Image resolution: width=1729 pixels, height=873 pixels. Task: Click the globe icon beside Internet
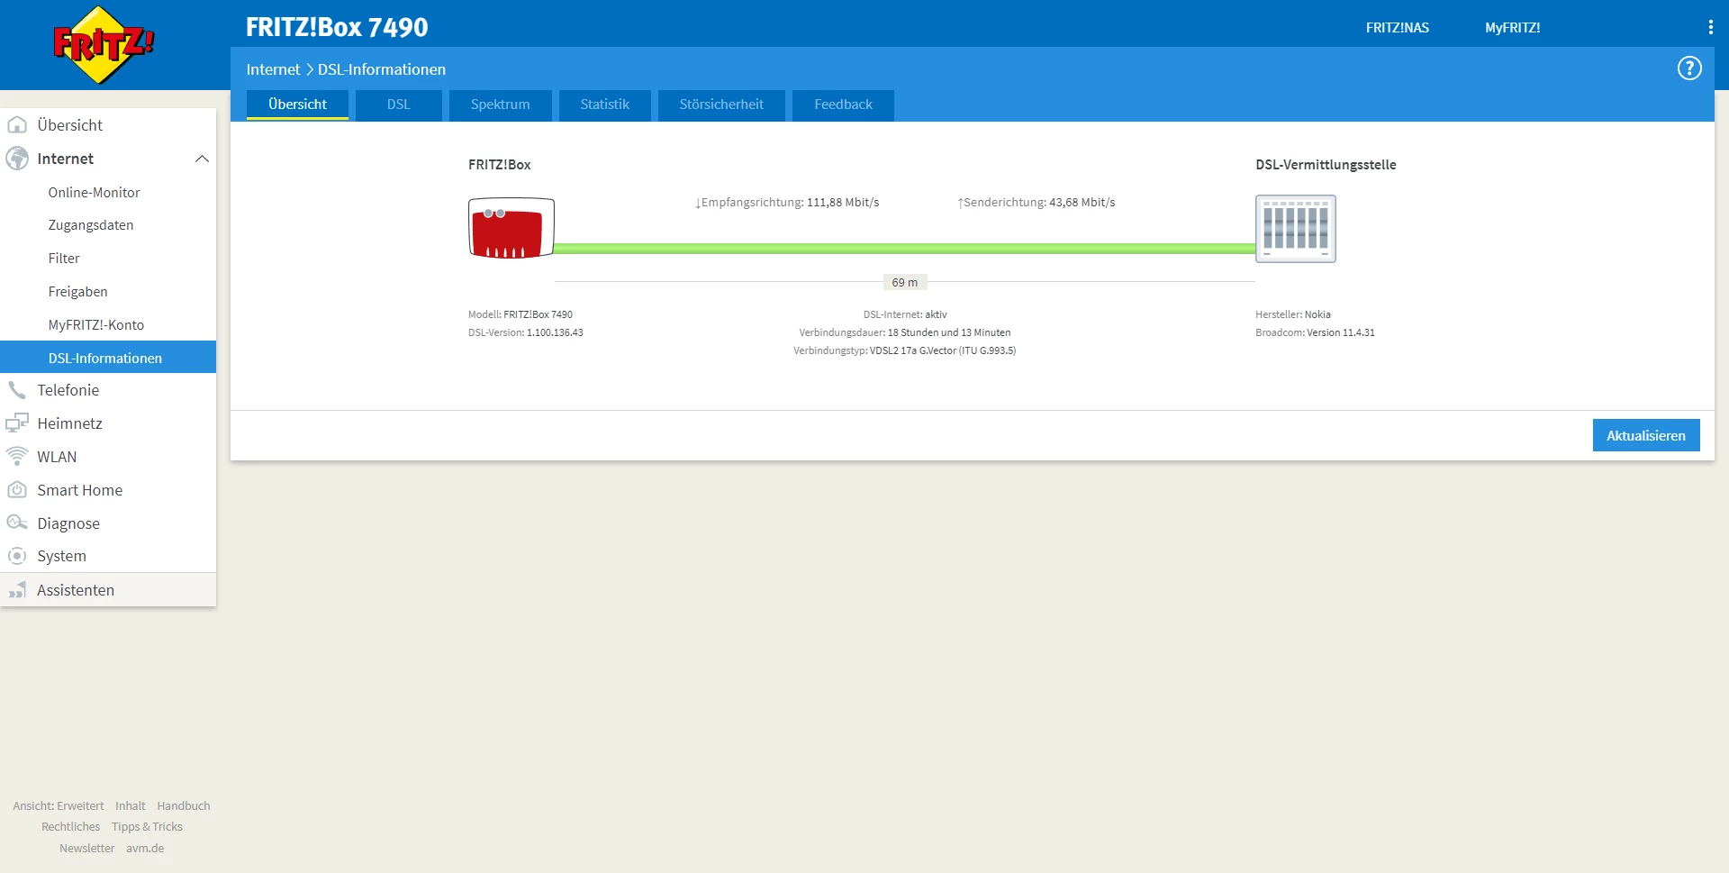pos(17,159)
